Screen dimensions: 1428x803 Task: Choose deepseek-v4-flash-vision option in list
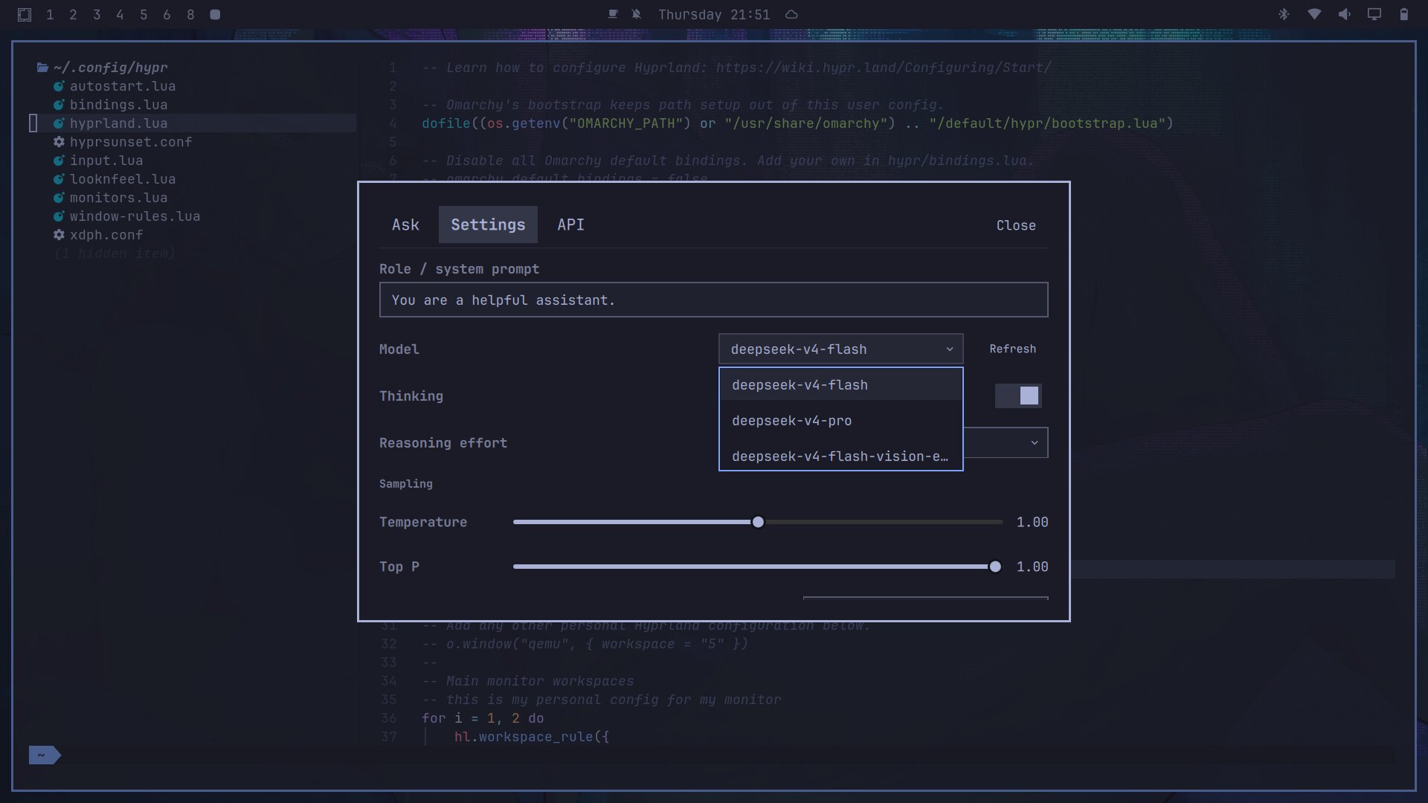(x=840, y=457)
